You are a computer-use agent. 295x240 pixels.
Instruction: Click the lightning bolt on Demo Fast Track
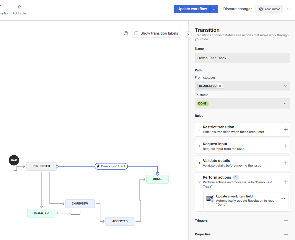[x=98, y=166]
